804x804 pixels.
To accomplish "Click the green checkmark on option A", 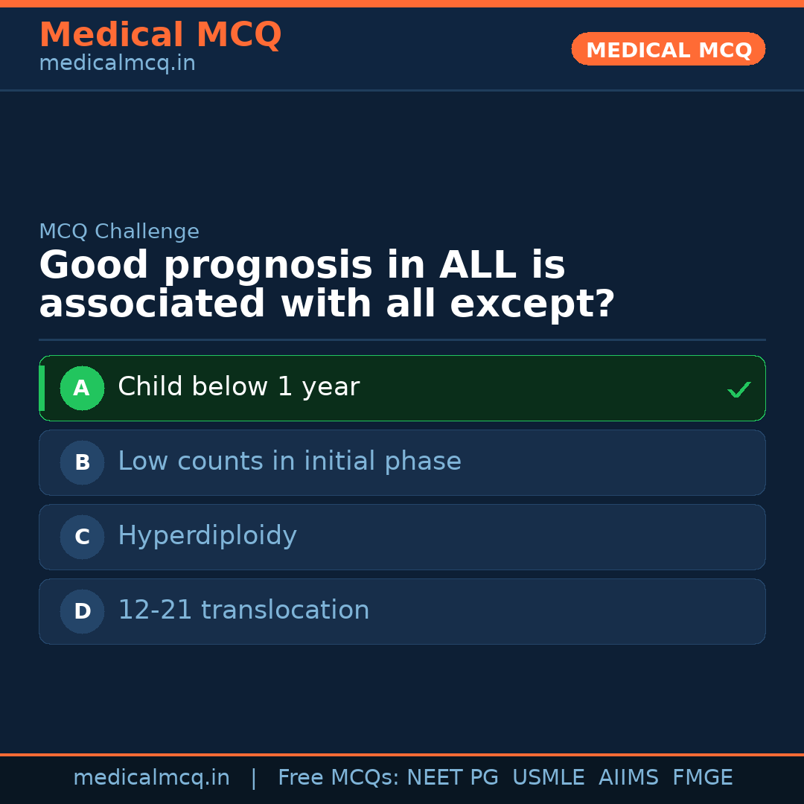I will click(x=738, y=389).
